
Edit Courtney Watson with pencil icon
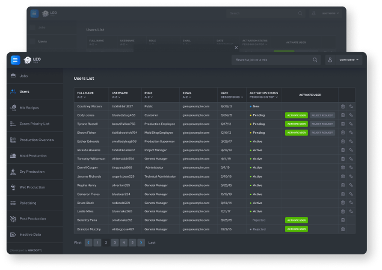(x=351, y=106)
